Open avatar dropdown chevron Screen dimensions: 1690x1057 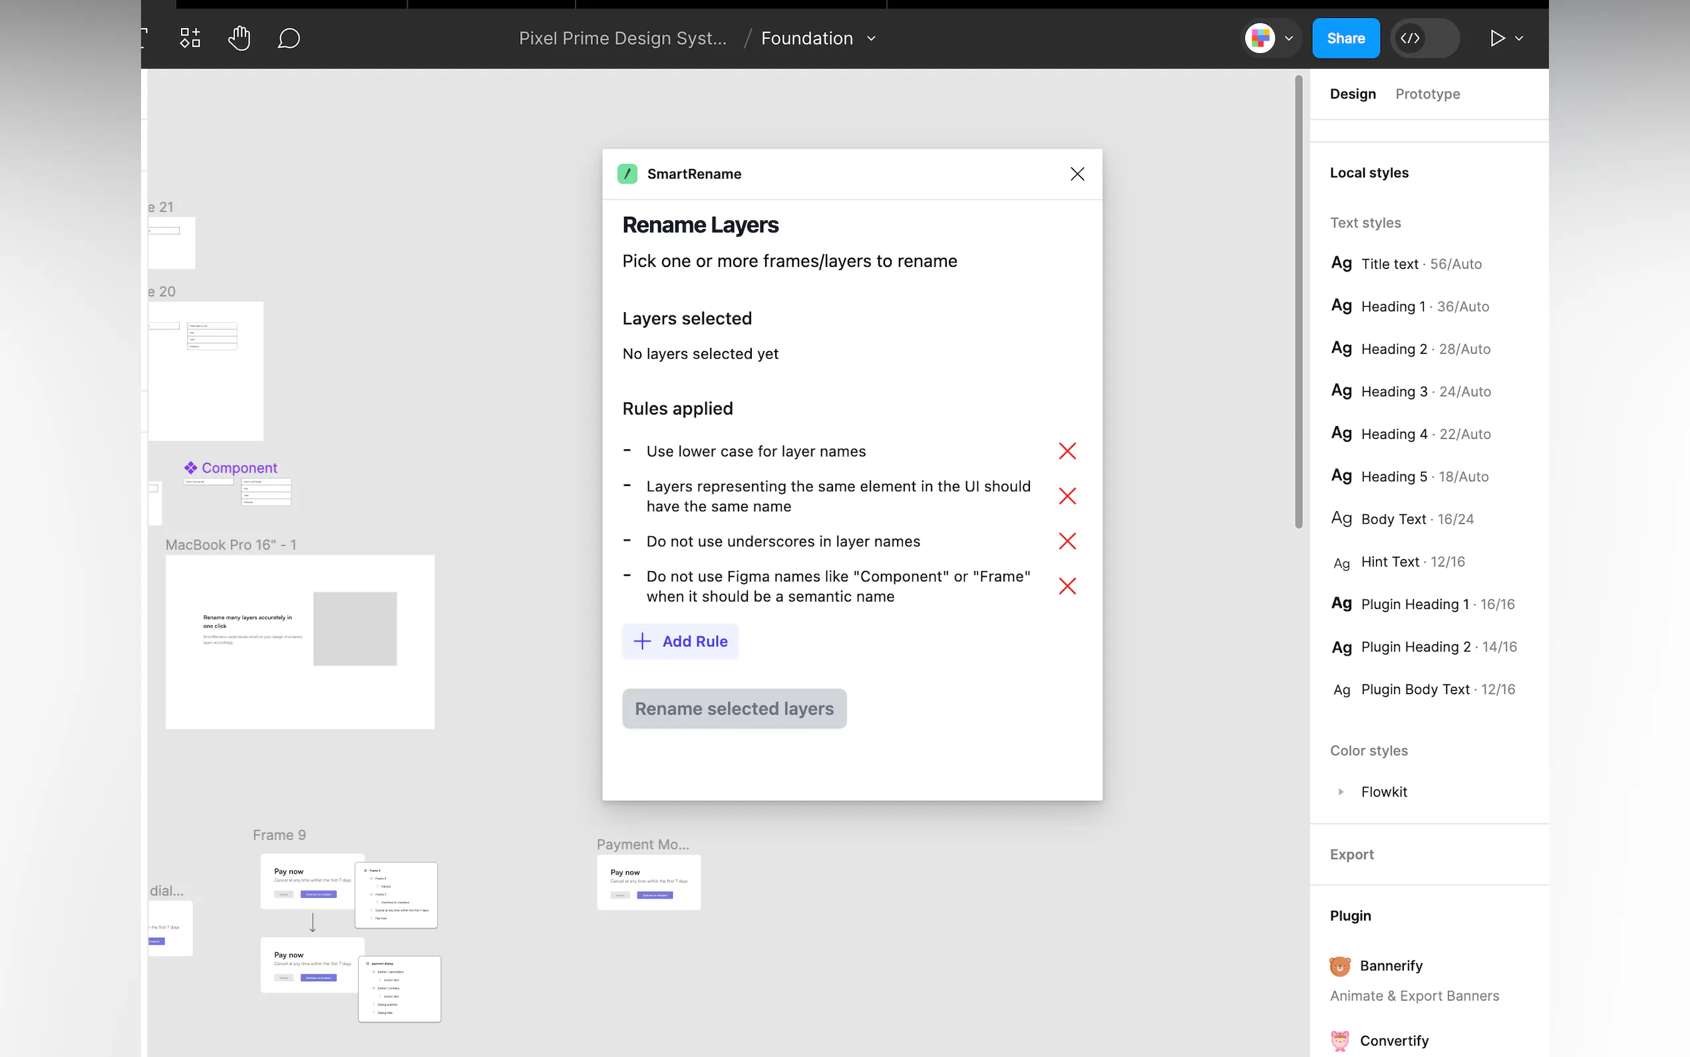(1289, 39)
